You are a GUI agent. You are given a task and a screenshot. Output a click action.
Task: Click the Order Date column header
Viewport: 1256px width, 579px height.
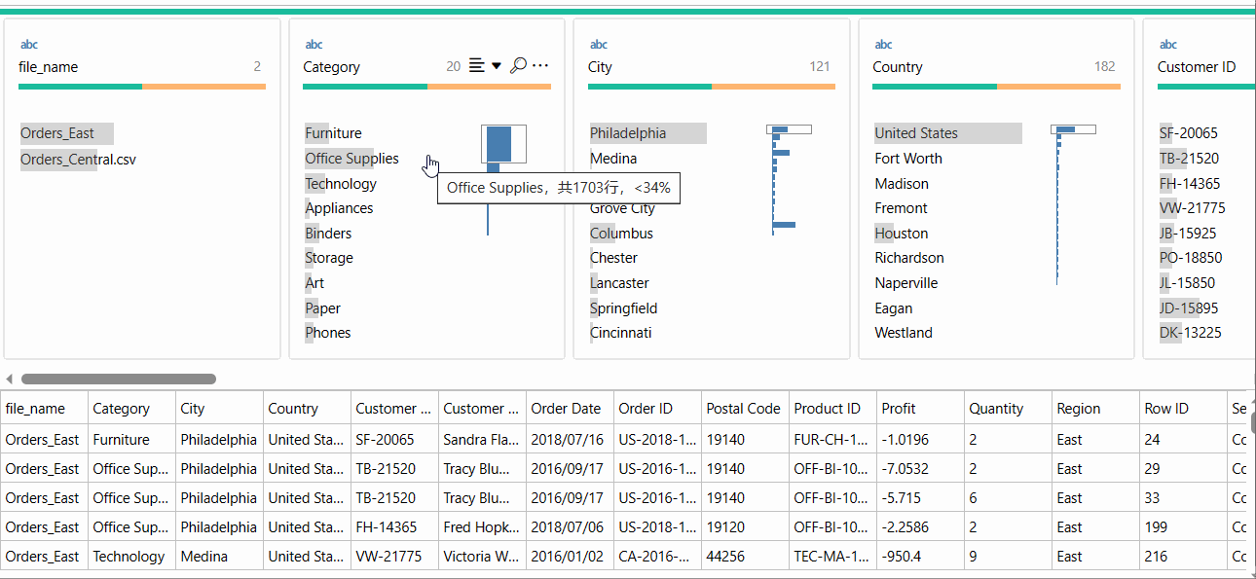(571, 409)
